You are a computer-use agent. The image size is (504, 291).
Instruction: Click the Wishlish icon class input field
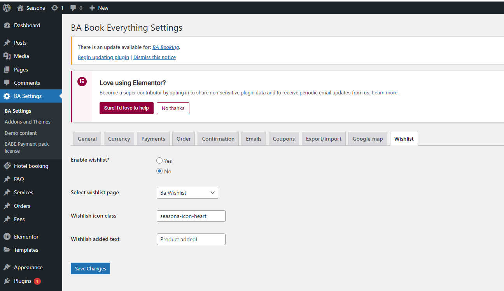point(191,216)
